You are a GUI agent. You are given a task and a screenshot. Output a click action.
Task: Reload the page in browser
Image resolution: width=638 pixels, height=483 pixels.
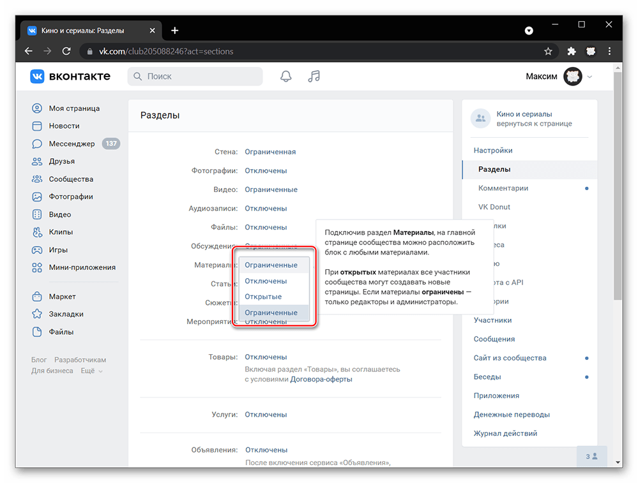tap(66, 51)
